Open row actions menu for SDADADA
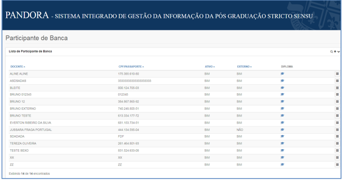 tap(337, 137)
